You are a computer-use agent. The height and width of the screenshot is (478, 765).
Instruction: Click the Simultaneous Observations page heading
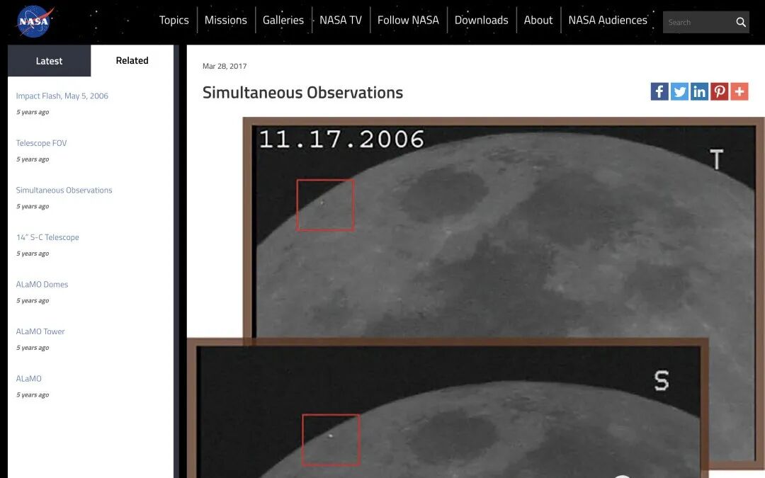(x=302, y=93)
